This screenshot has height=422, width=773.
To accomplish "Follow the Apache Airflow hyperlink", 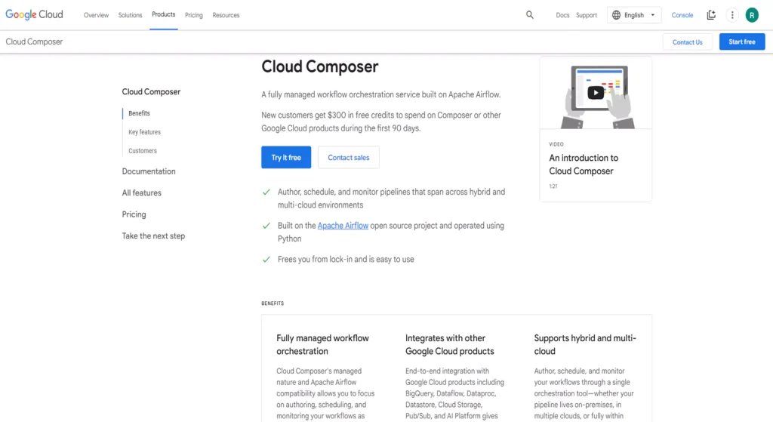I will (x=343, y=225).
